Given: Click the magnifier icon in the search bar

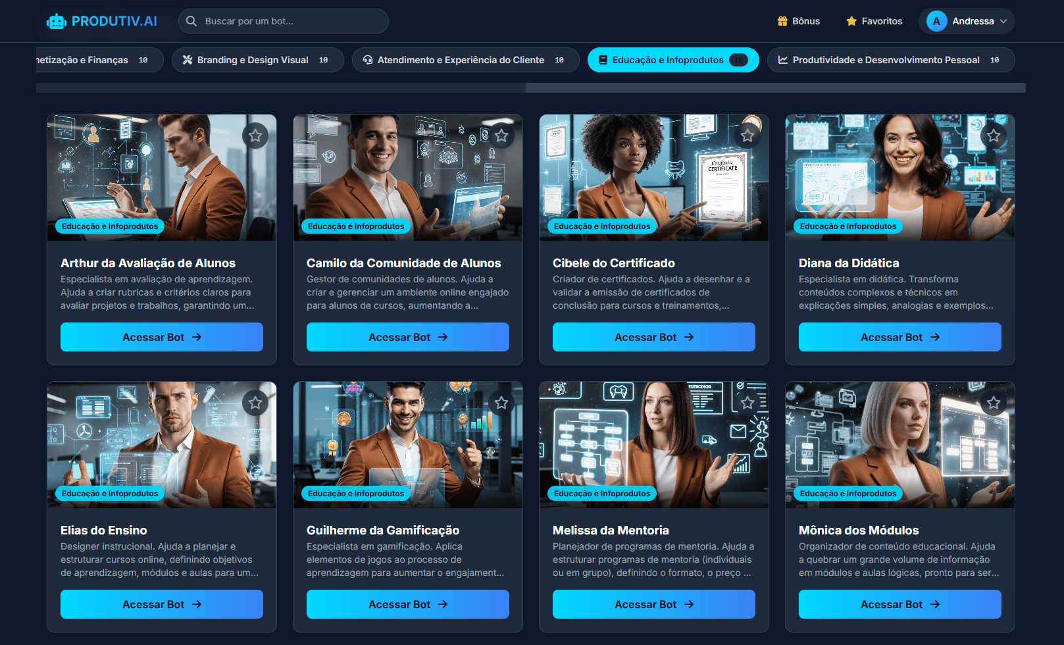Looking at the screenshot, I should pyautogui.click(x=191, y=20).
